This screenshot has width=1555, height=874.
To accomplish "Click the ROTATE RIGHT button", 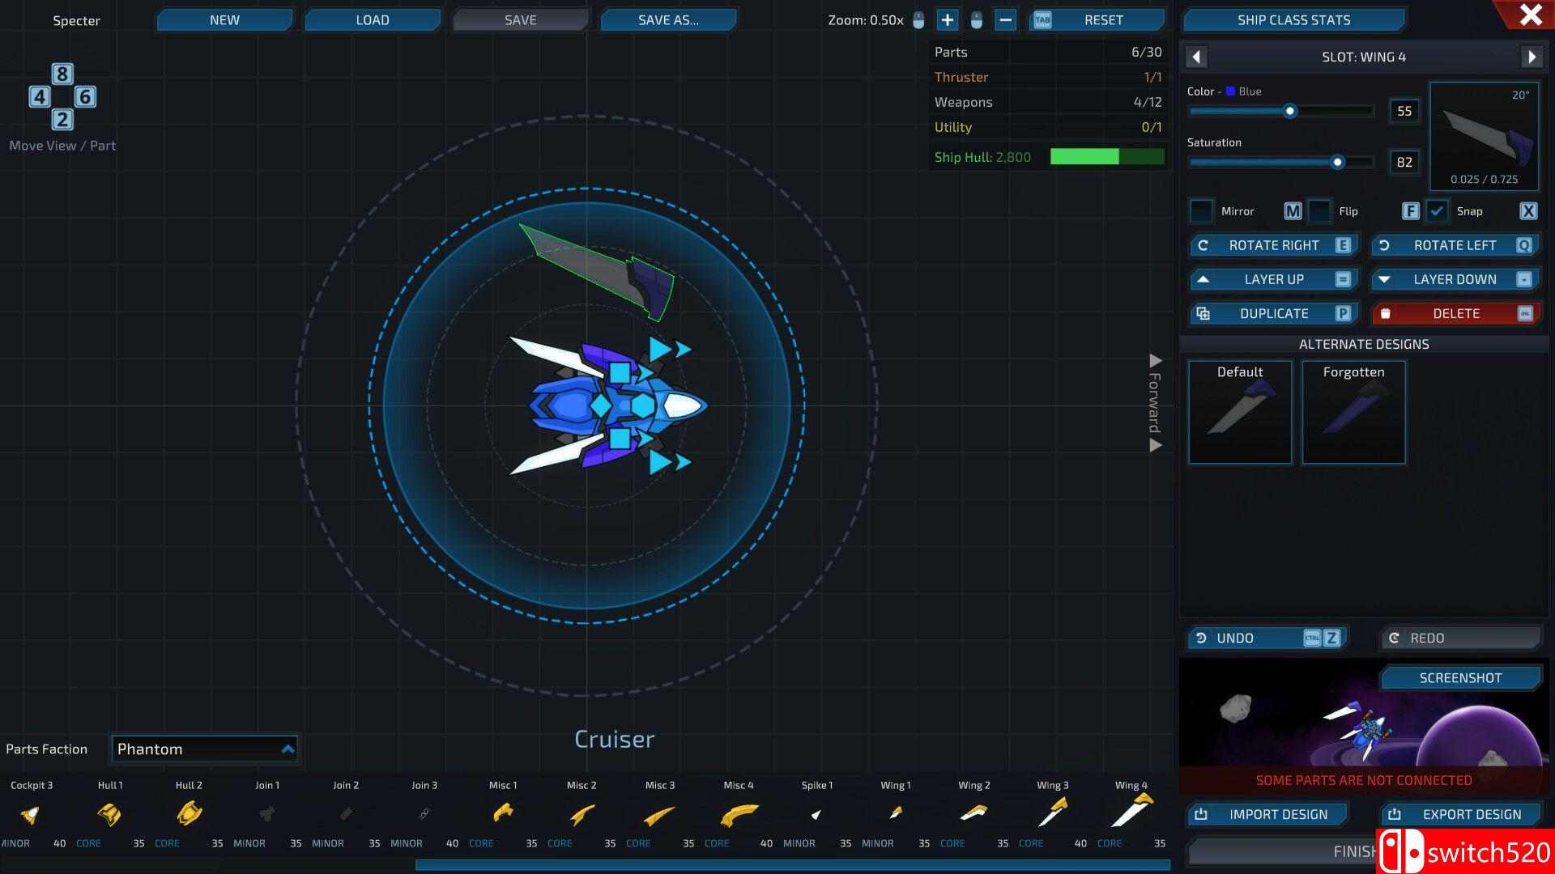I will click(1273, 245).
